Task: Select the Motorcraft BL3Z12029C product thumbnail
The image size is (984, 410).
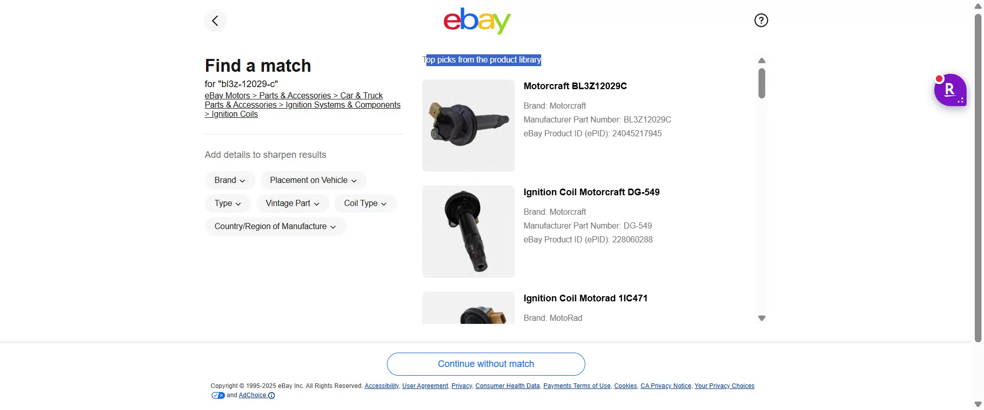Action: point(468,126)
